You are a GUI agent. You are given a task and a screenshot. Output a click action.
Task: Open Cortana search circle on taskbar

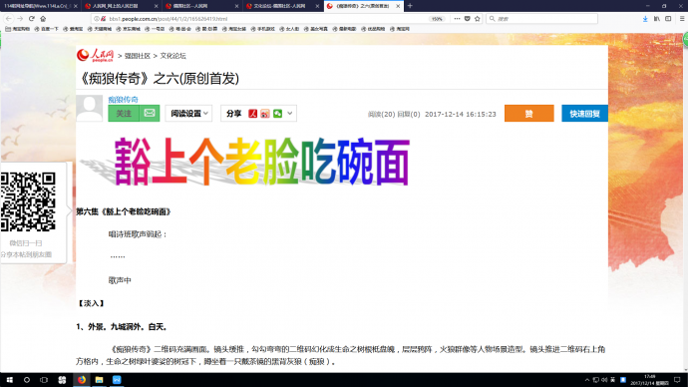point(26,380)
